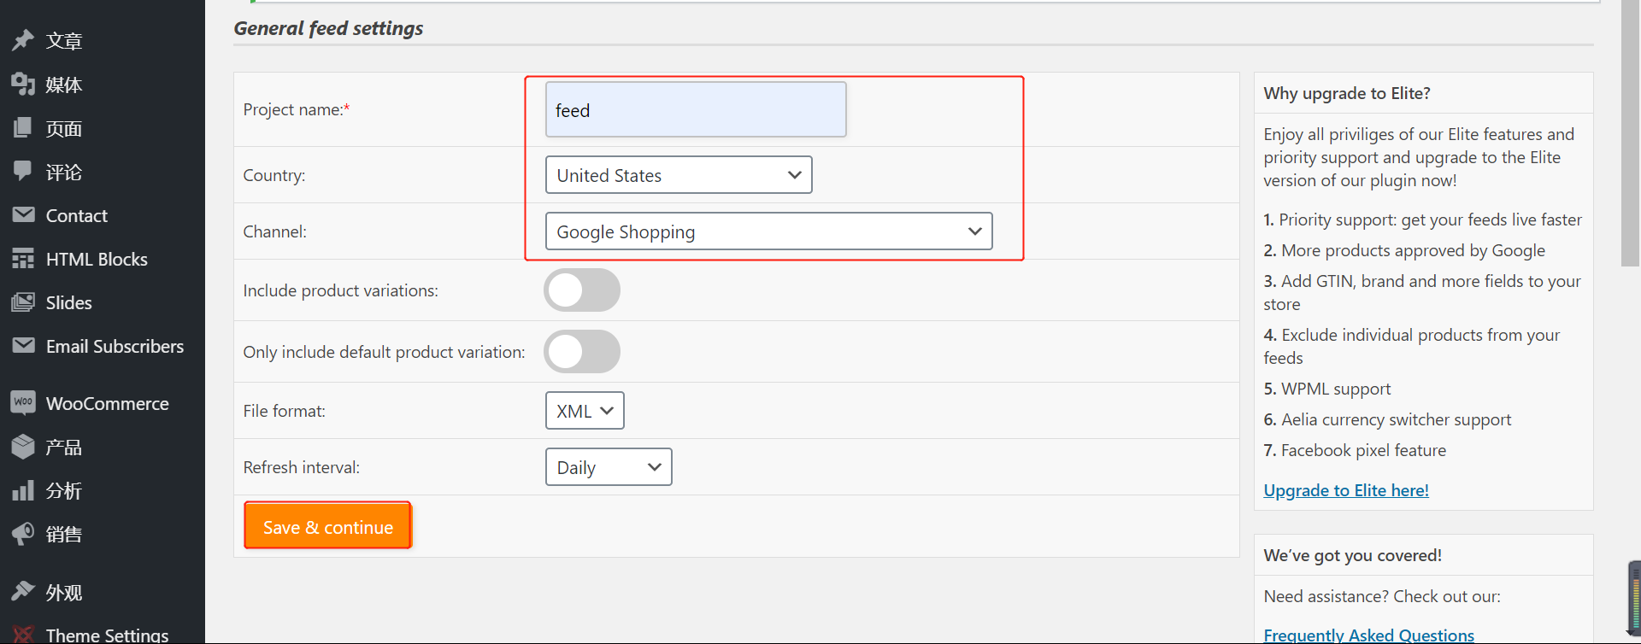Click the pushpin icon beside 文章
Viewport: 1641px width, 644px height.
pyautogui.click(x=23, y=40)
